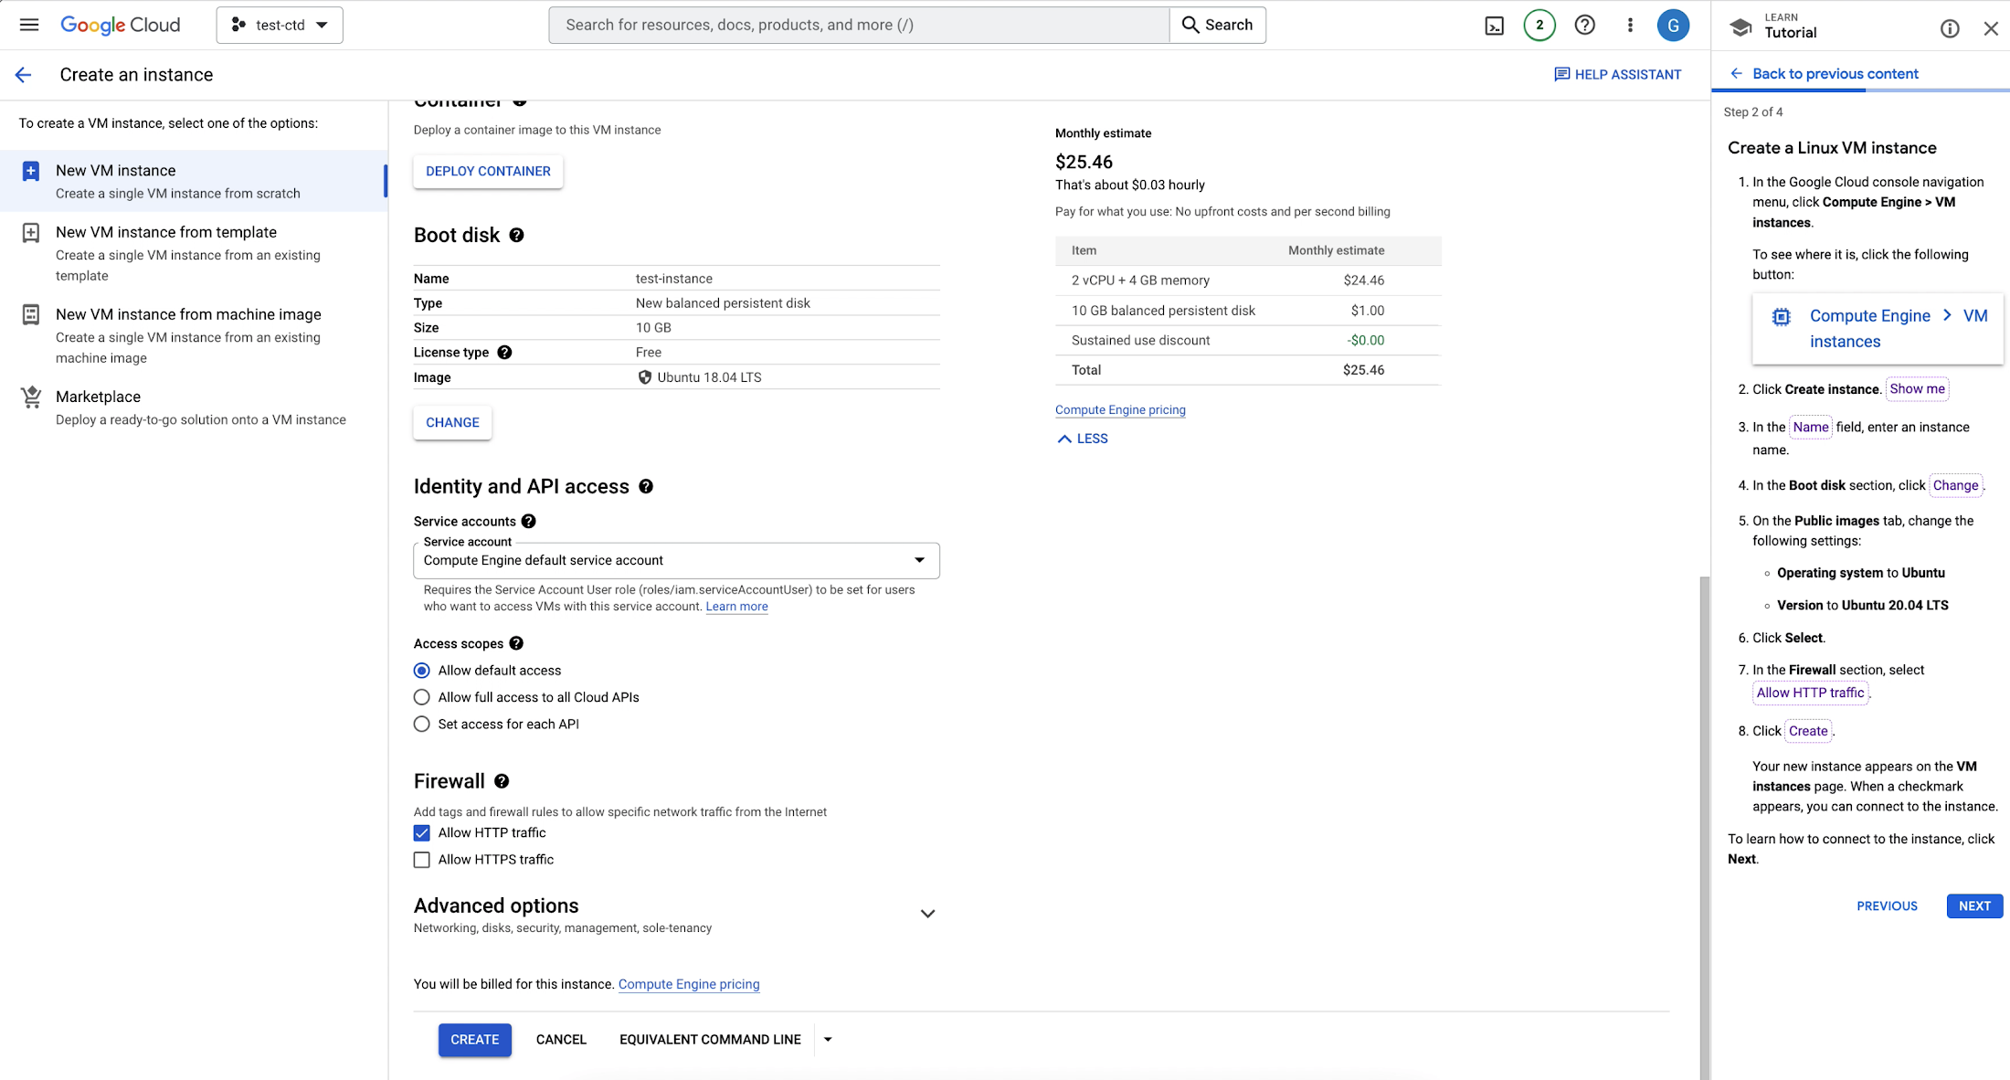Collapse the estimate with LESS
The image size is (2010, 1080).
pos(1083,439)
